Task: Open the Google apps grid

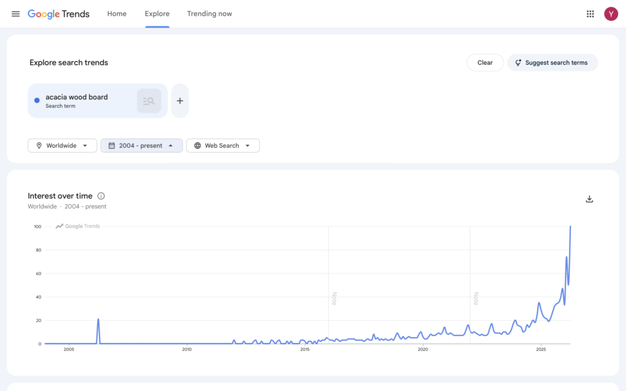Action: pos(590,13)
